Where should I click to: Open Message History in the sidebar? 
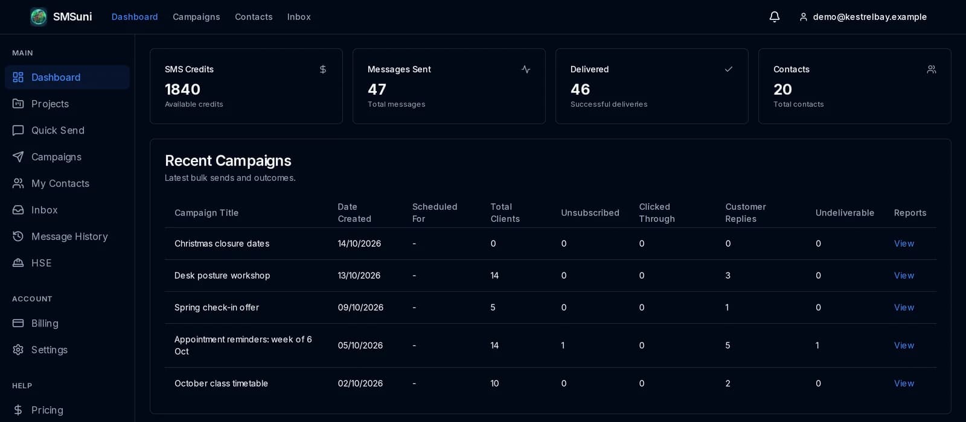tap(67, 236)
